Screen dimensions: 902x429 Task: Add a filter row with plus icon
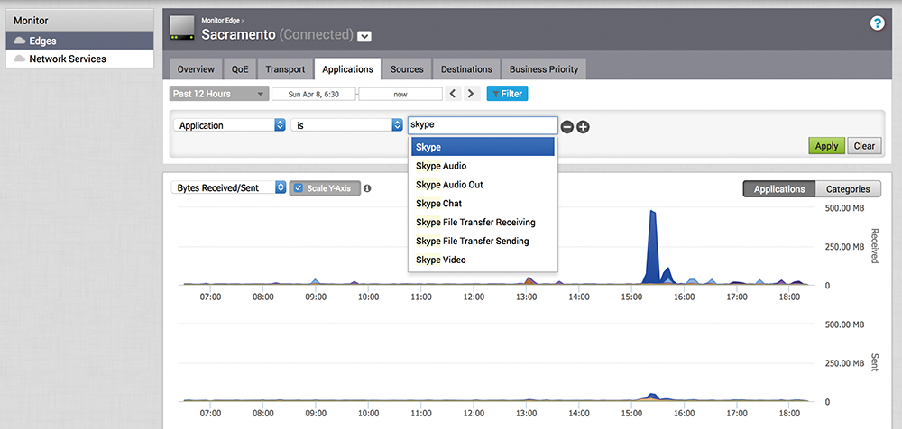click(583, 128)
